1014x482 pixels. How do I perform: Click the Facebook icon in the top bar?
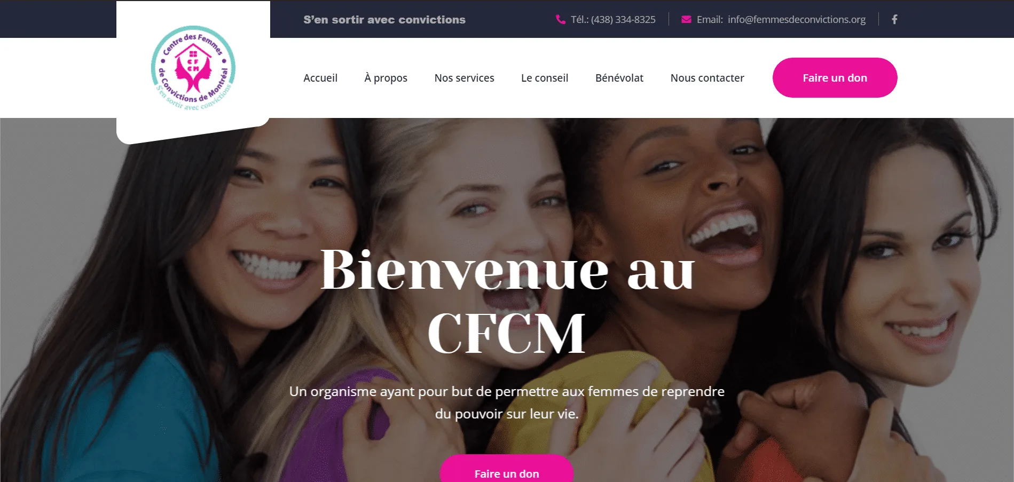(894, 19)
